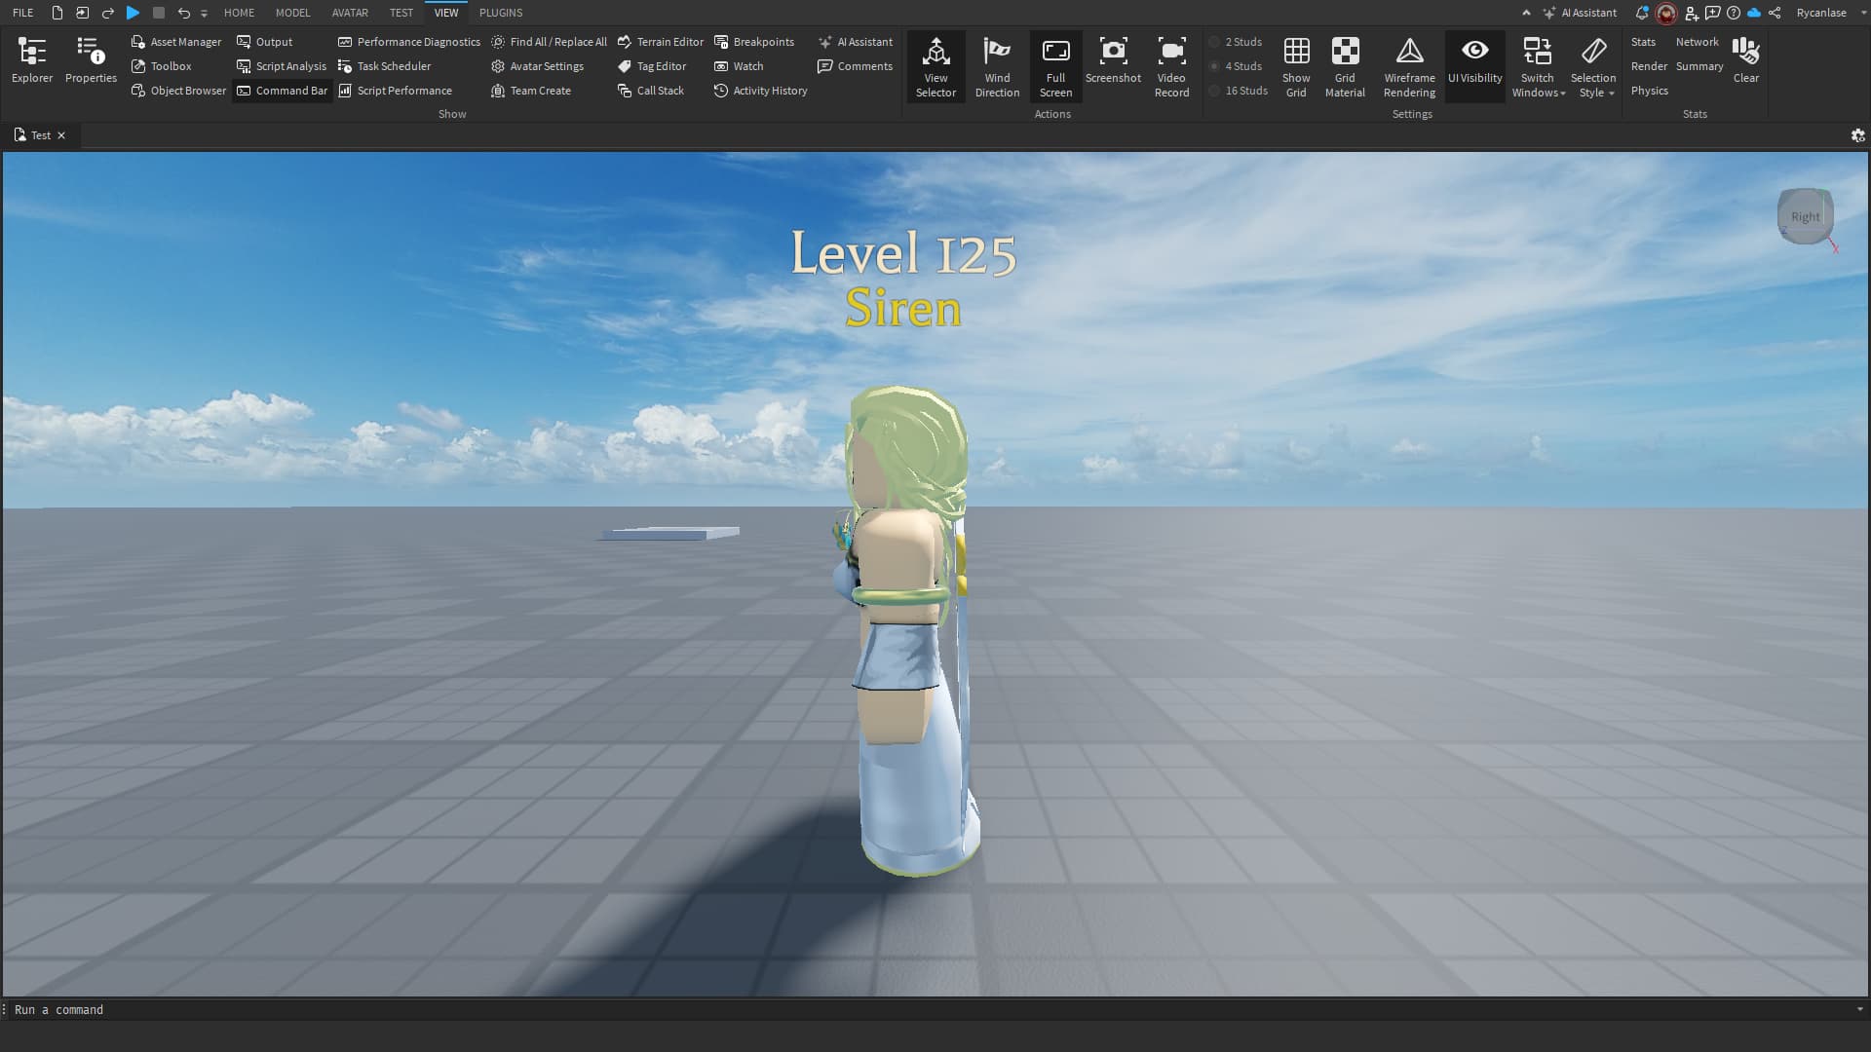Open the Explorer panel

pos(32,59)
